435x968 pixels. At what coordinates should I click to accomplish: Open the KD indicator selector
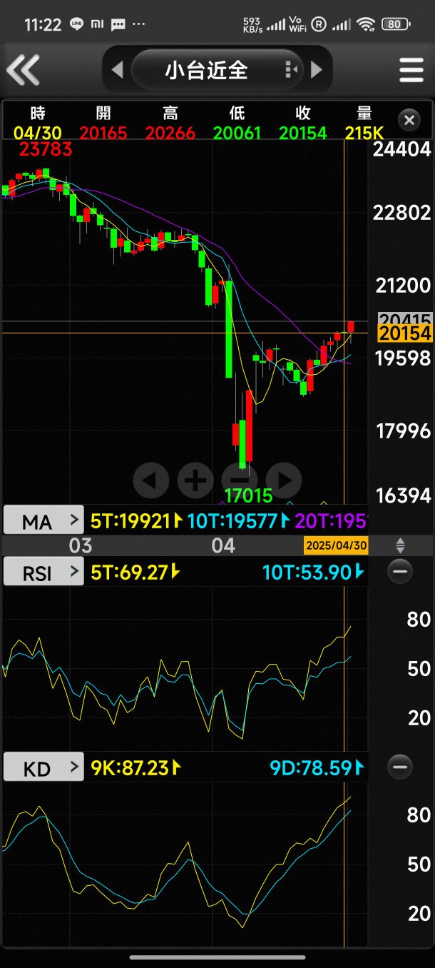tap(43, 767)
